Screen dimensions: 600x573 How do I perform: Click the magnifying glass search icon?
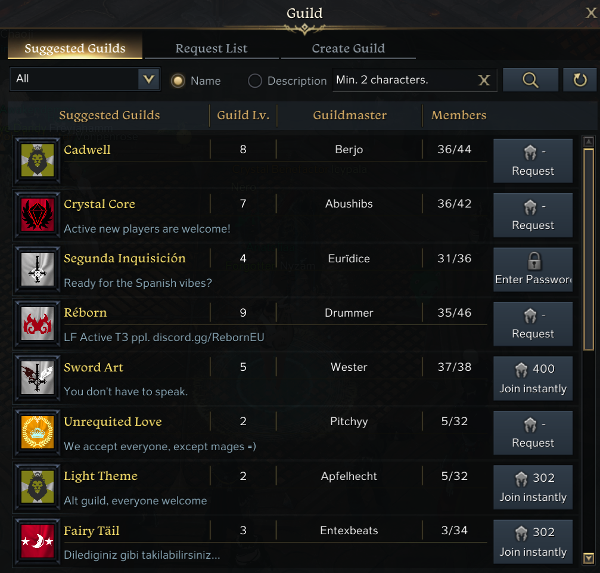point(530,80)
